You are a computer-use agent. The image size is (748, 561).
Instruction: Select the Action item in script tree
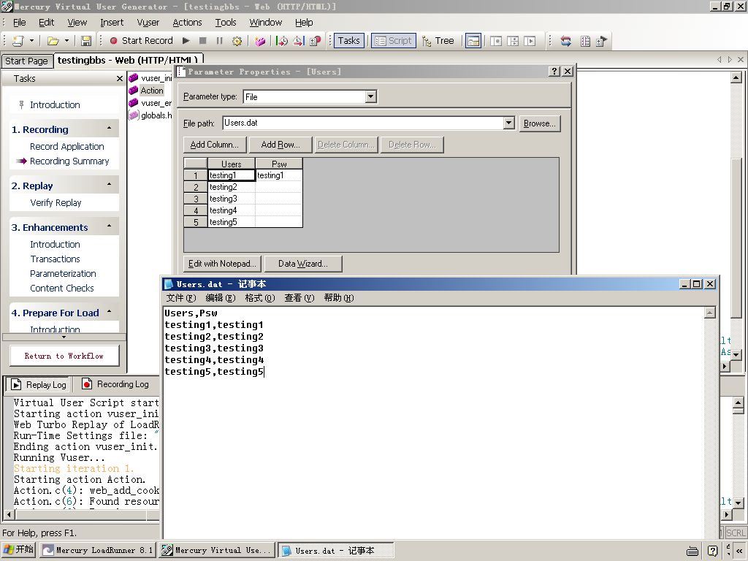152,91
